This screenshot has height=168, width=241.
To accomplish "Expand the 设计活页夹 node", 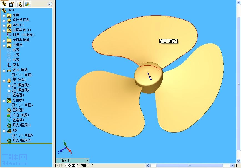I will 4,21.
